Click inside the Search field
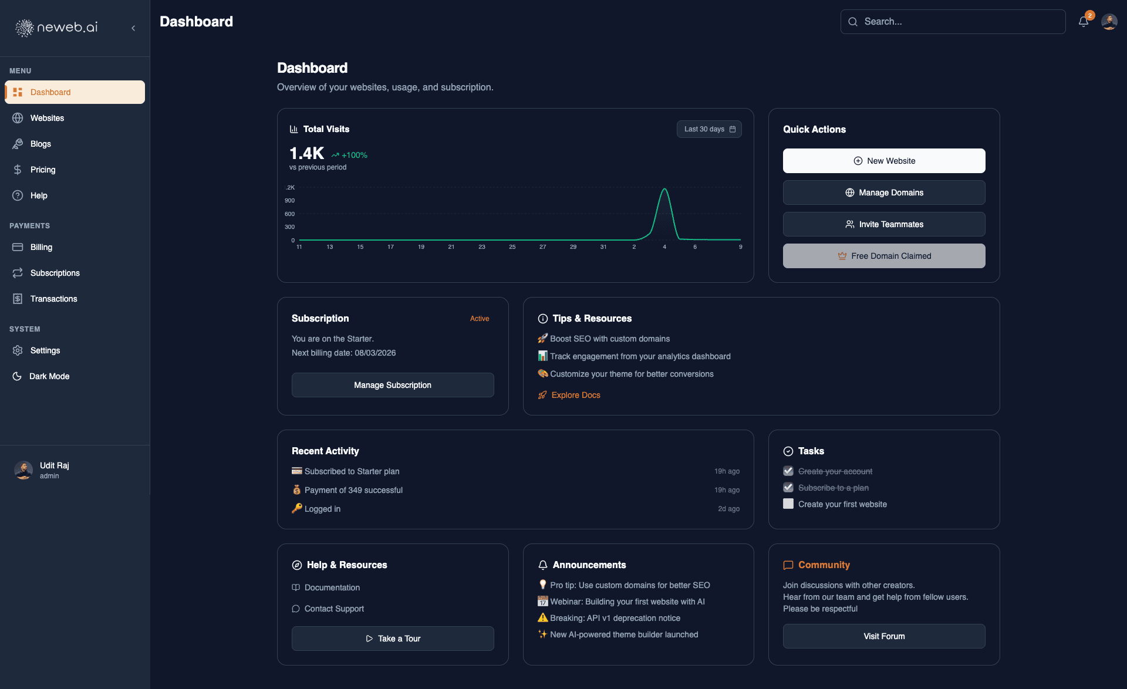 coord(952,21)
